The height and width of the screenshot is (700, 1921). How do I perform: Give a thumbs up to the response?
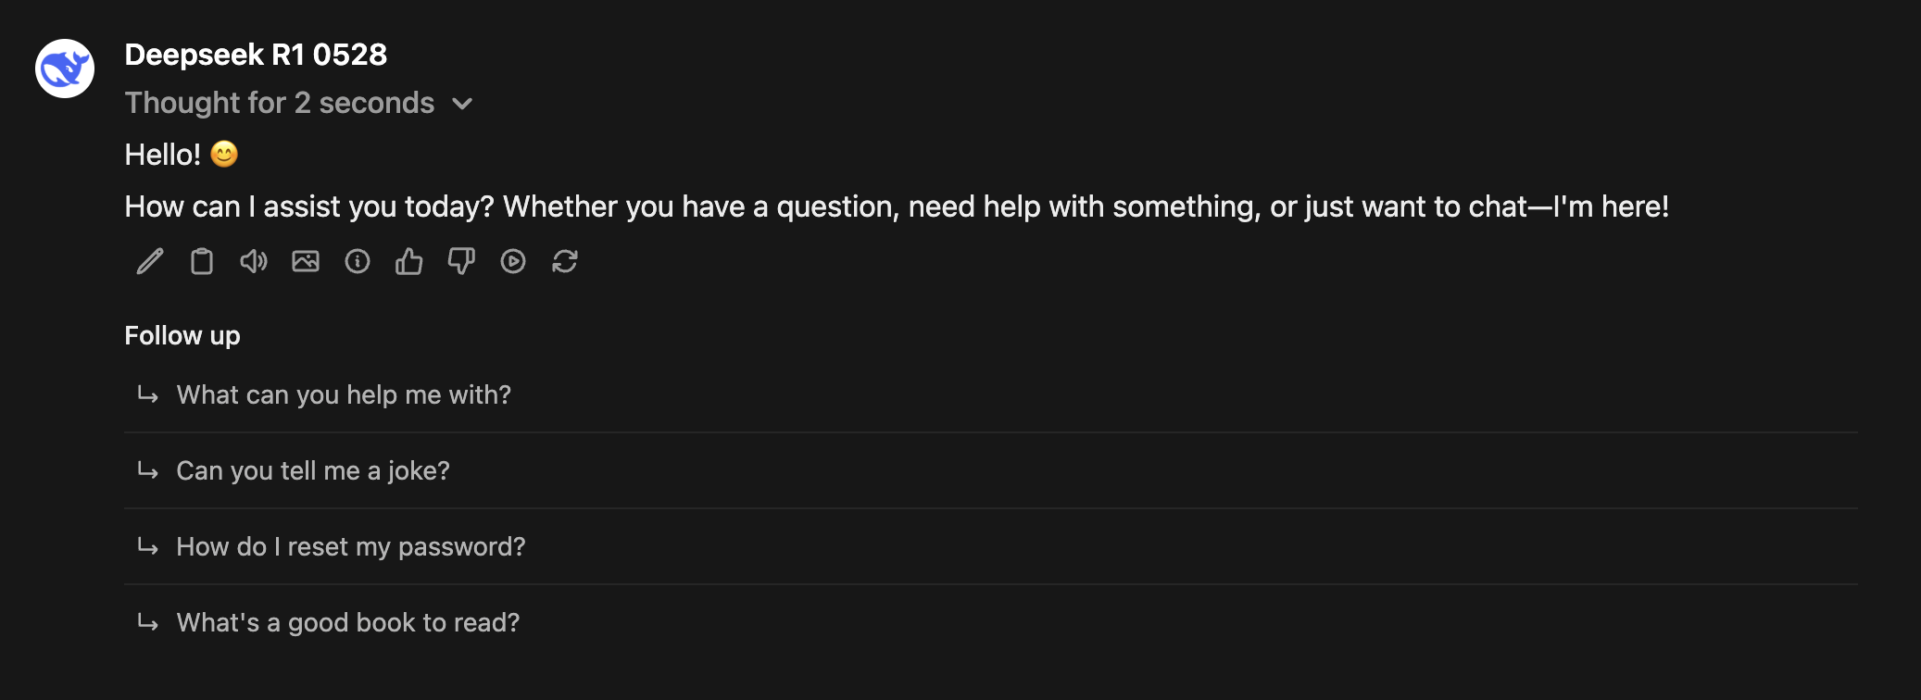[x=409, y=262]
